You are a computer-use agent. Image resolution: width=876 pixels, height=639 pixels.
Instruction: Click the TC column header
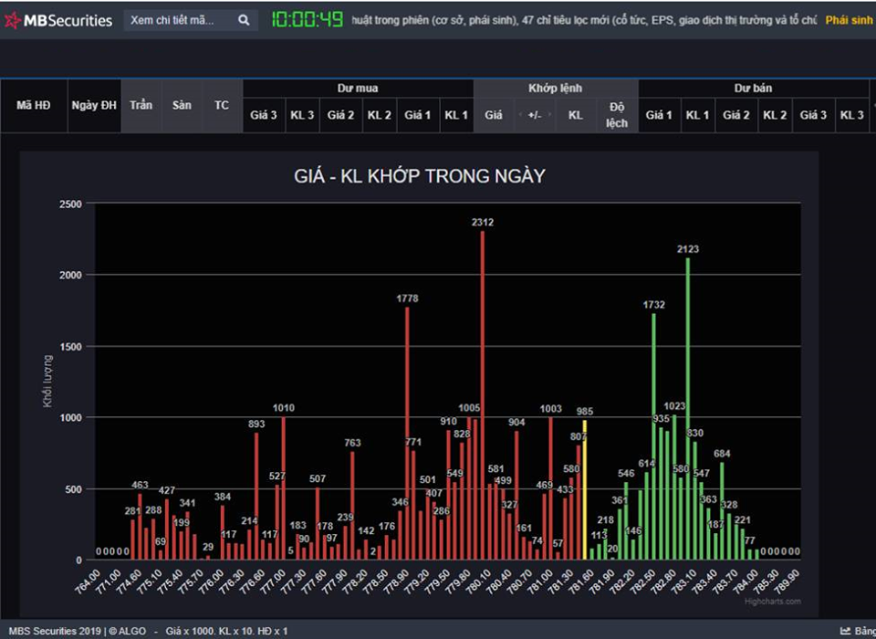tap(222, 105)
